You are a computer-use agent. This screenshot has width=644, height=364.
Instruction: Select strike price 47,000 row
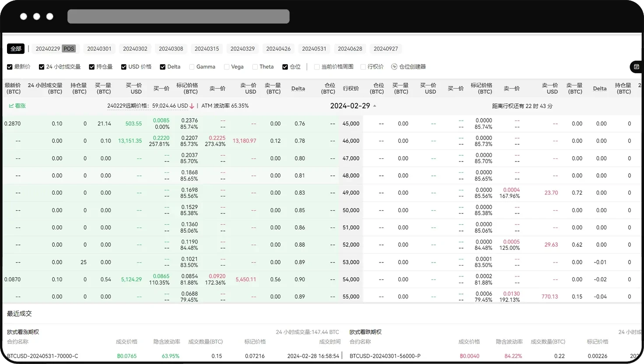[x=351, y=158]
